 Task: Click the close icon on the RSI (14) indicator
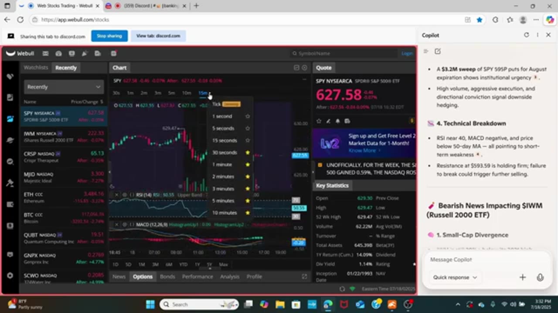(116, 195)
